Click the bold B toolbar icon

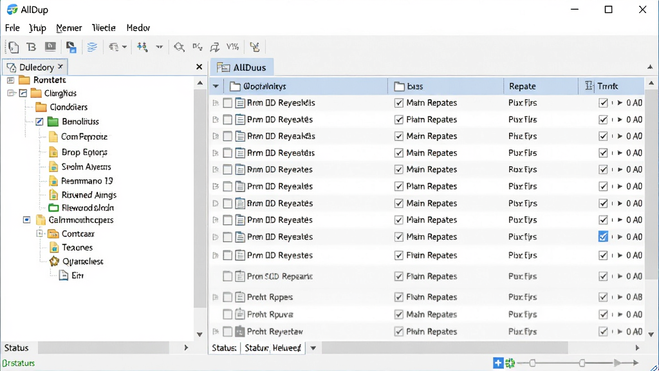coord(31,46)
